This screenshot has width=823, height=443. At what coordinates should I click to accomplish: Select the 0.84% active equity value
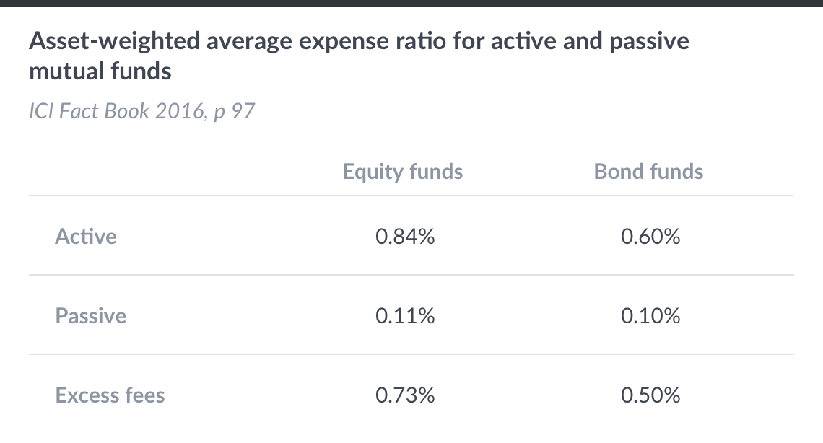coord(405,237)
